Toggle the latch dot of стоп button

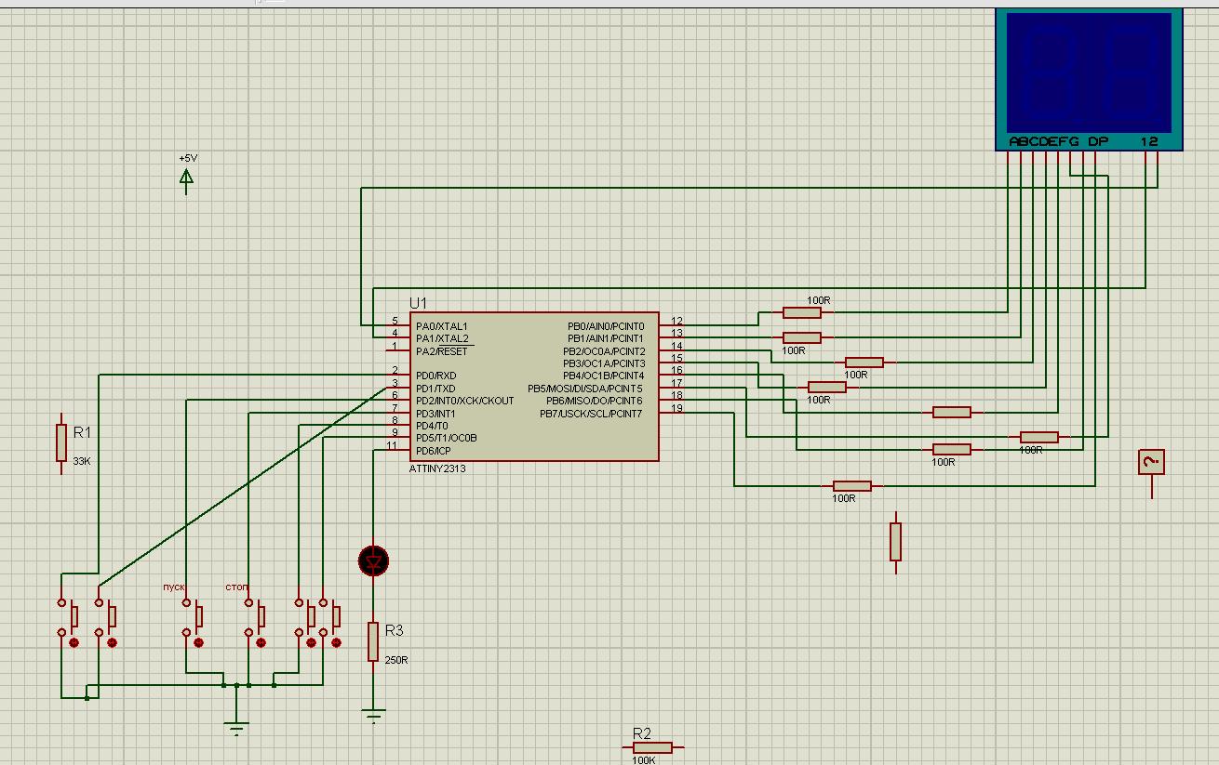(261, 642)
